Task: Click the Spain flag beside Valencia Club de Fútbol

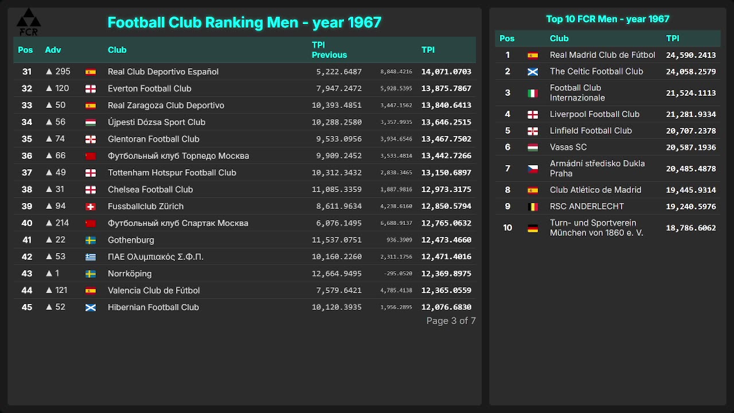Action: tap(91, 291)
